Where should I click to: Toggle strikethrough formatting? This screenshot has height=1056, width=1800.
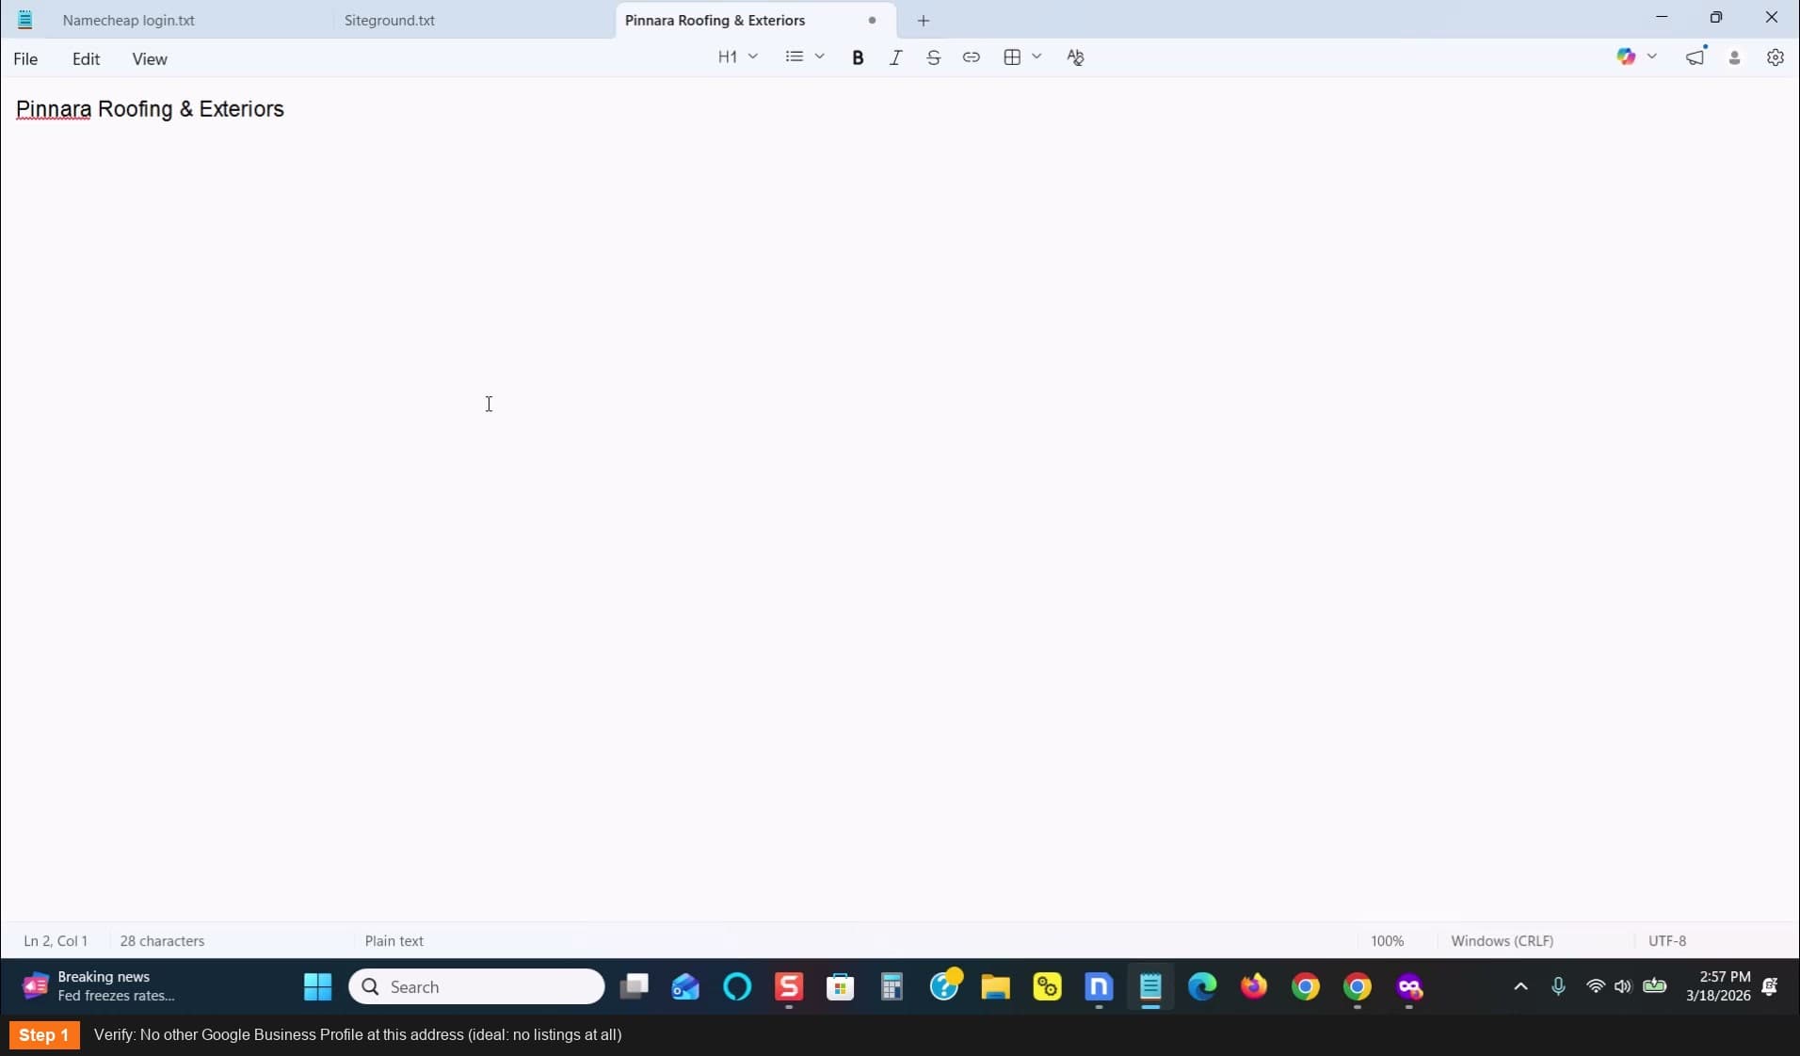pos(933,57)
